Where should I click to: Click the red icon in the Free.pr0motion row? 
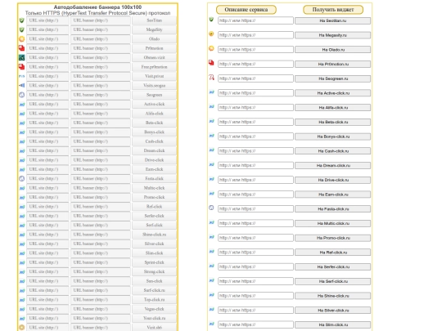coord(22,67)
